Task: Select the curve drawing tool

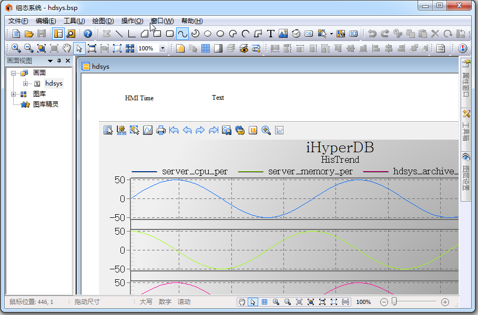Action: point(182,34)
